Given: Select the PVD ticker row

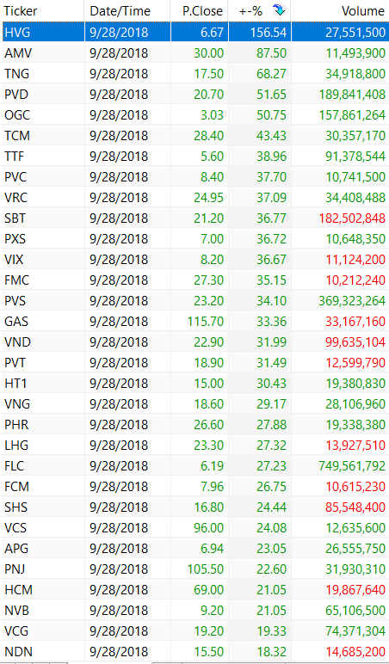Looking at the screenshot, I should click(194, 94).
